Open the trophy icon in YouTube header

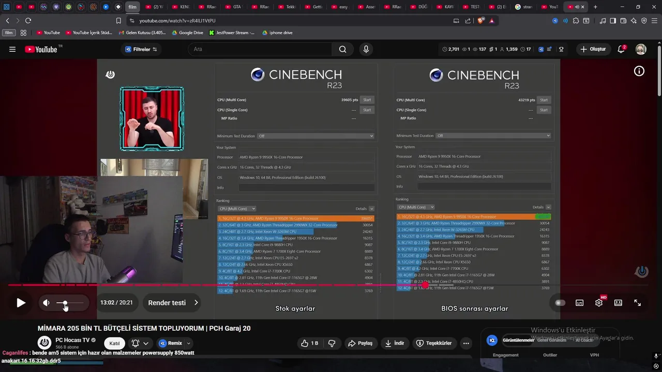(561, 49)
